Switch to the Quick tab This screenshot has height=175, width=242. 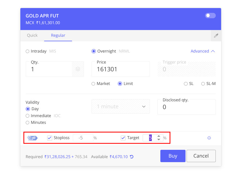click(x=32, y=35)
